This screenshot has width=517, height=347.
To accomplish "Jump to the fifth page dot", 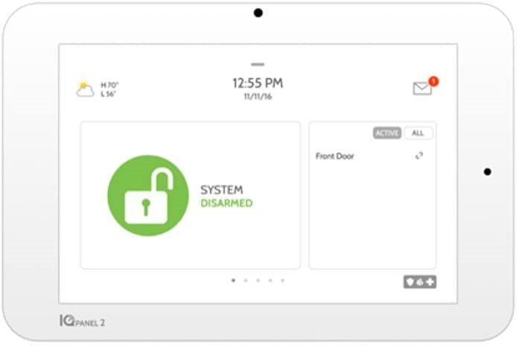I will [282, 281].
